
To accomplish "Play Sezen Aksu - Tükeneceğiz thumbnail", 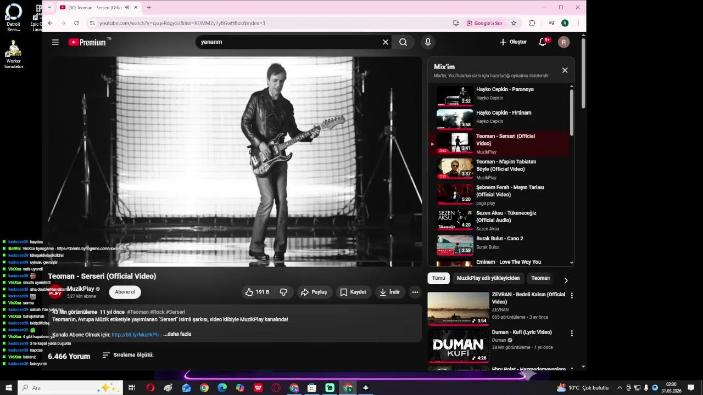I will click(x=455, y=219).
